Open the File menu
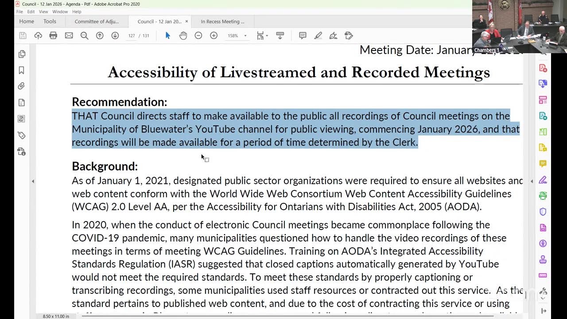 coord(19,12)
